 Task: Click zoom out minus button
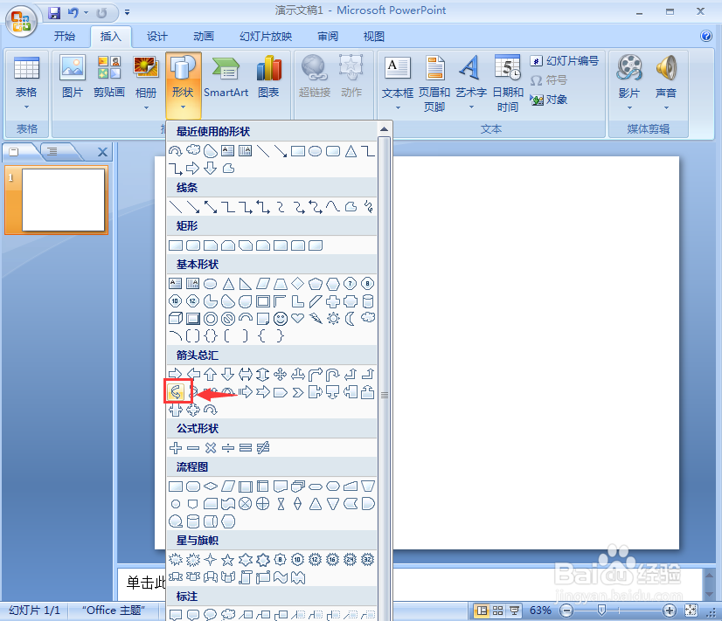566,611
